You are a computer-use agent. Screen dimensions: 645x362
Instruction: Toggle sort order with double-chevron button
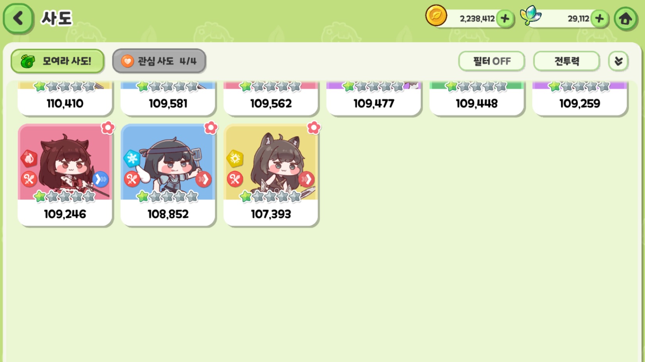(x=618, y=61)
